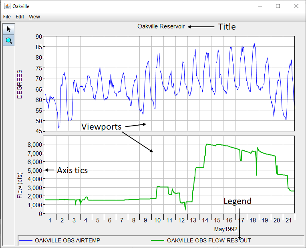Open the View menu
The width and height of the screenshot is (306, 248).
coord(34,17)
